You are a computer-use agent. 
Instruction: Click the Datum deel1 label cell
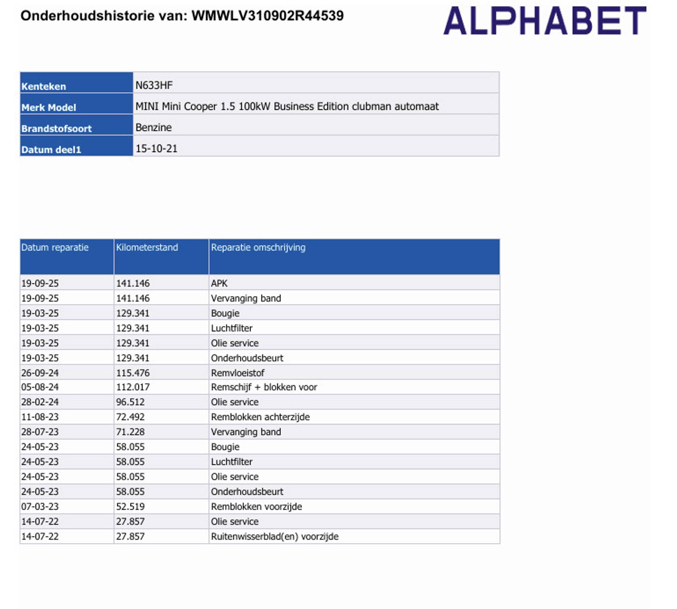point(51,150)
